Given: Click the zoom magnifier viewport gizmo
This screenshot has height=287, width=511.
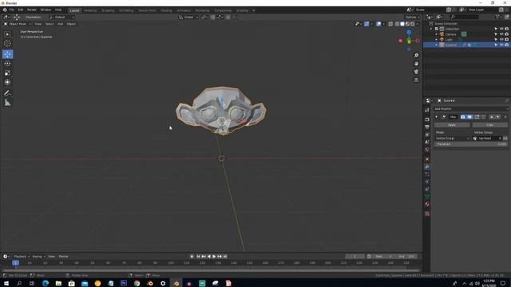Looking at the screenshot, I should point(416,56).
